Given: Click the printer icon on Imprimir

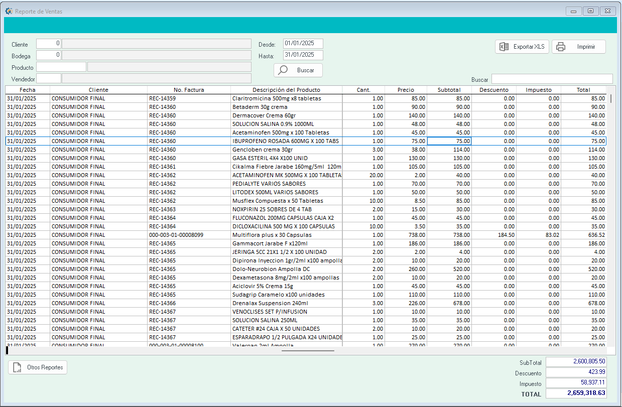Looking at the screenshot, I should [x=561, y=47].
